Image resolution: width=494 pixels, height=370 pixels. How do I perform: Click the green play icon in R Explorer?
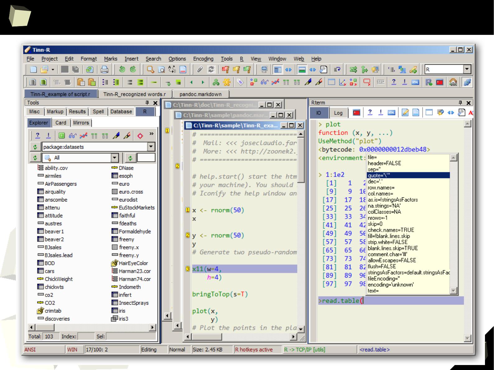[x=62, y=136]
